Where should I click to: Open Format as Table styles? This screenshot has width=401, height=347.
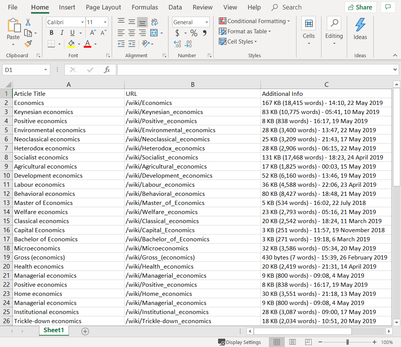point(245,31)
